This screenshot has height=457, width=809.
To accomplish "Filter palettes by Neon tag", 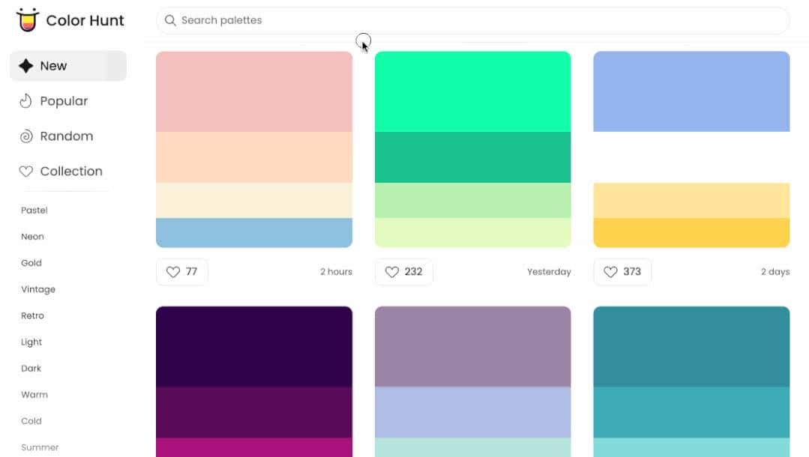I will pyautogui.click(x=32, y=237).
